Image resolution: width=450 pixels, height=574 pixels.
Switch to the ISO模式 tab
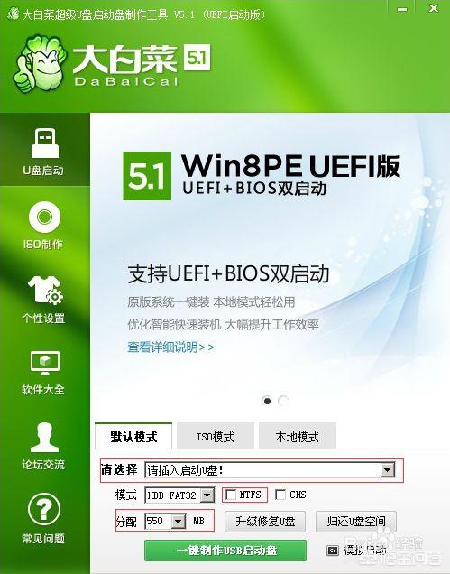click(x=216, y=436)
